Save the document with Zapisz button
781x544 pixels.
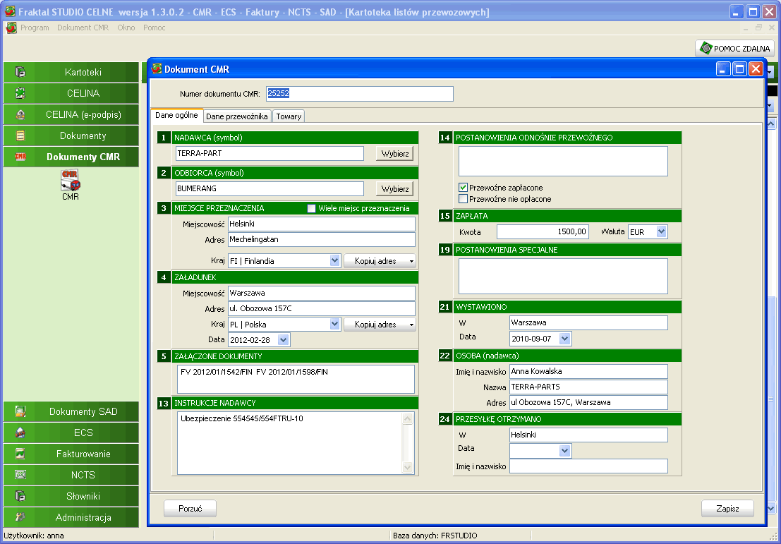point(727,509)
